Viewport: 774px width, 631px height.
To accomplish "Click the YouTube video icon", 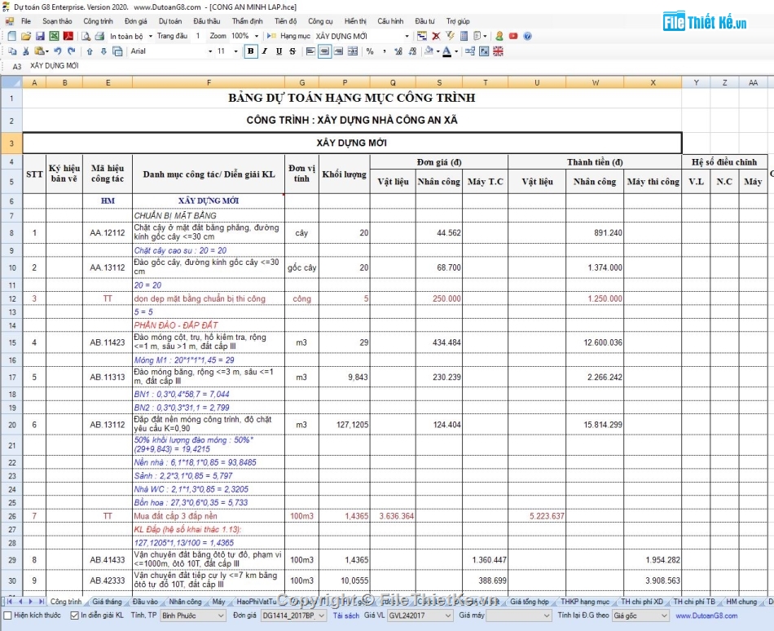I will 513,36.
